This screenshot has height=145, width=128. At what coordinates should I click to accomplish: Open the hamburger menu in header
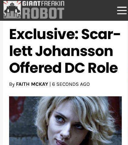click(x=122, y=10)
